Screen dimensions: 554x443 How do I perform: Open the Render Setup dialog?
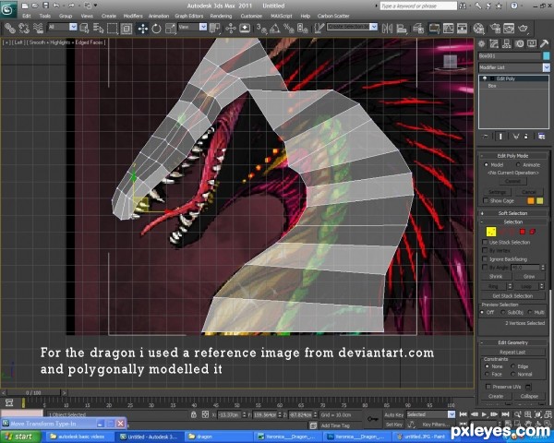496,29
